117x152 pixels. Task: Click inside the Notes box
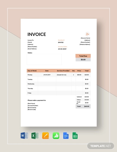click(x=44, y=59)
